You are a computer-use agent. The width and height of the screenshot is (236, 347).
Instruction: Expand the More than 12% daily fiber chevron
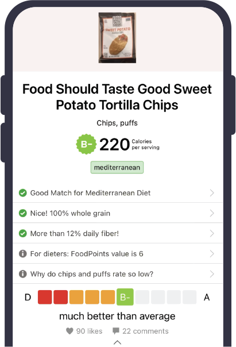(212, 233)
